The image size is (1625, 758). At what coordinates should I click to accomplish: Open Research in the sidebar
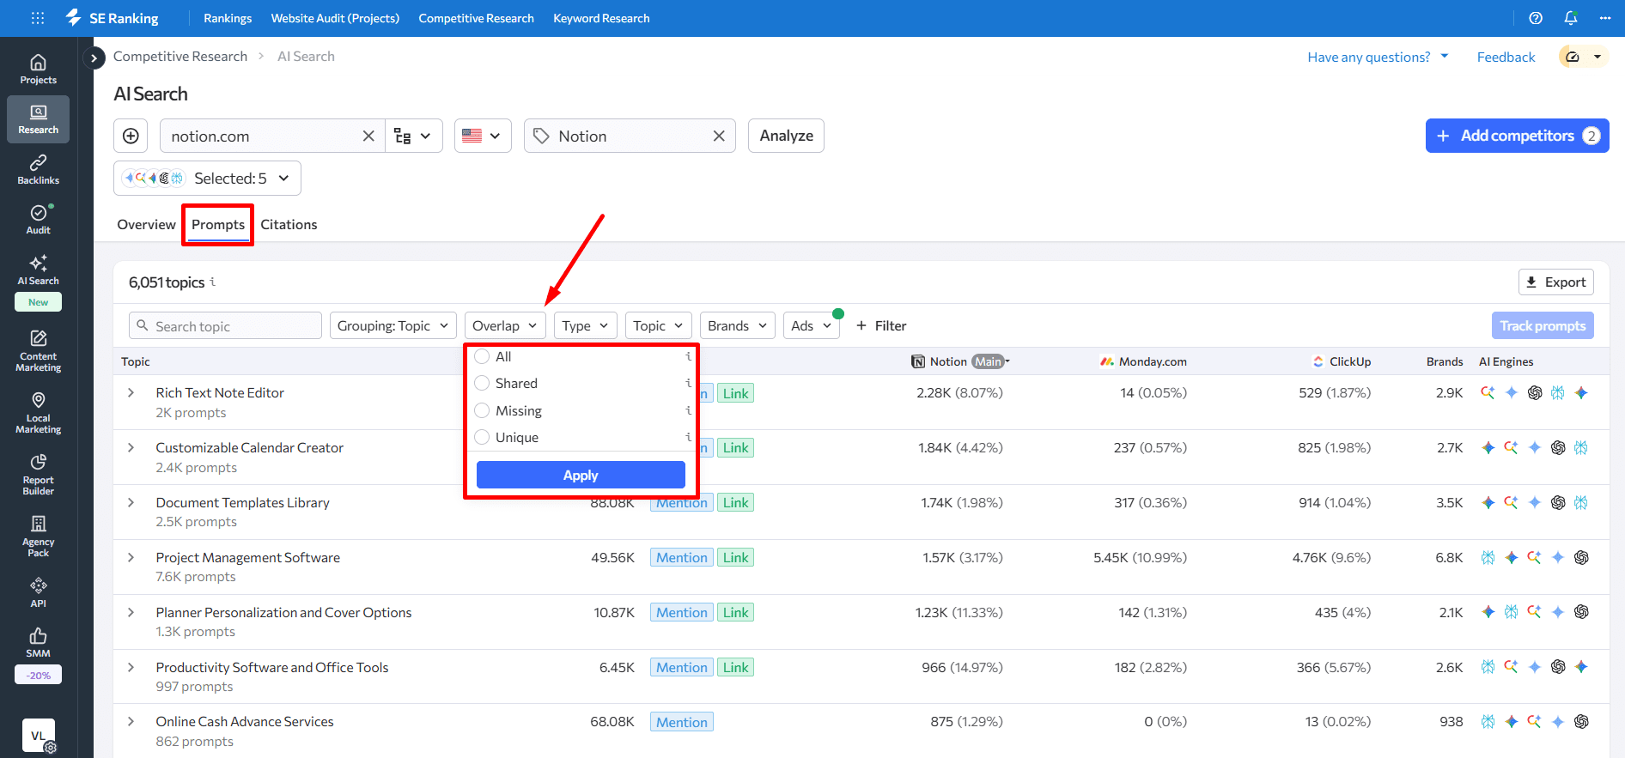pos(38,119)
